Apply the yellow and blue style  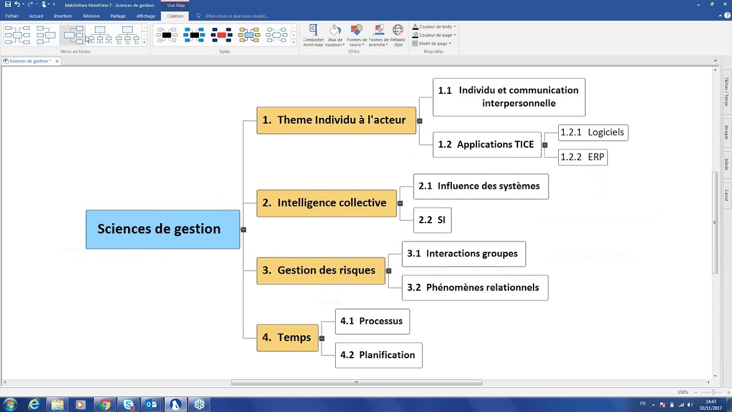pos(249,35)
